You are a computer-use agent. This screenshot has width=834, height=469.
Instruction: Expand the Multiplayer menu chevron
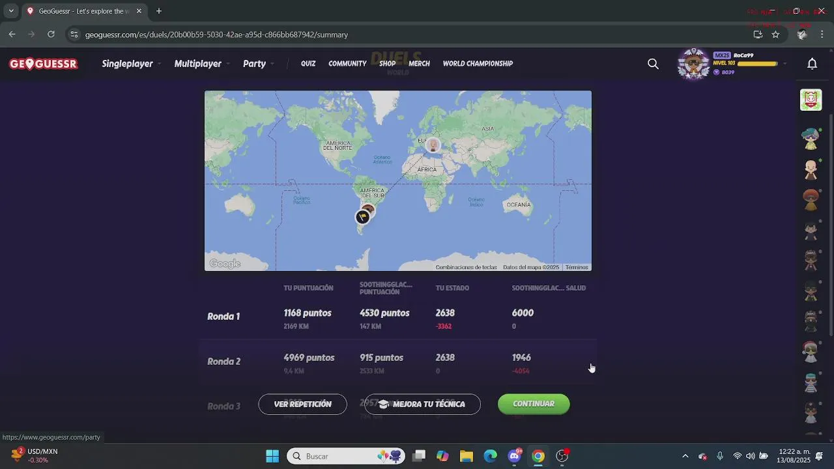pos(228,64)
